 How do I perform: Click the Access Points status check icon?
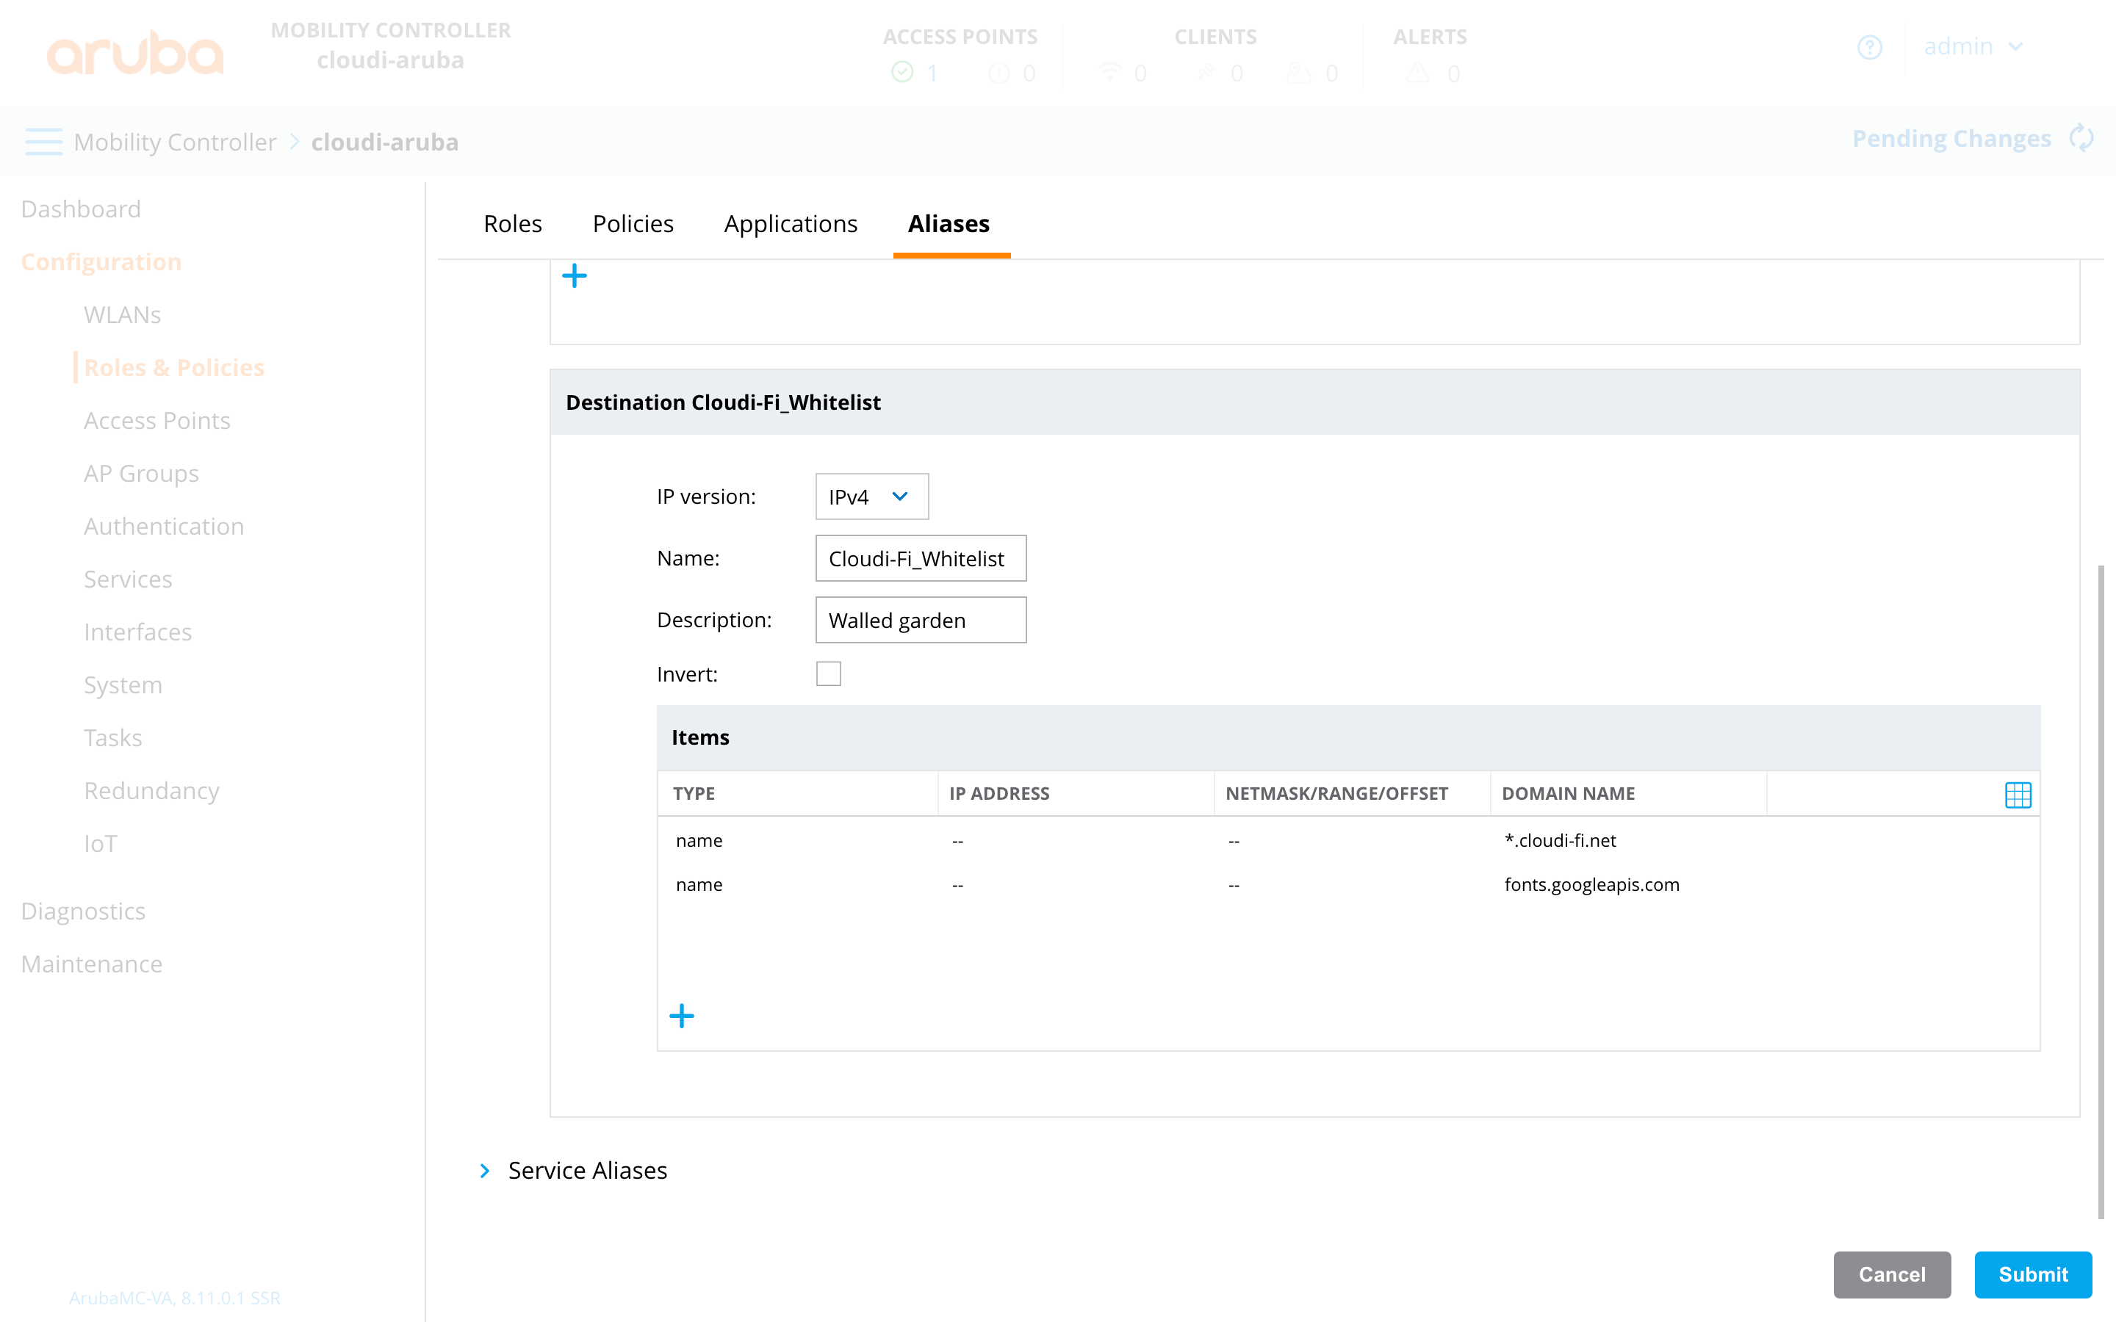point(902,72)
